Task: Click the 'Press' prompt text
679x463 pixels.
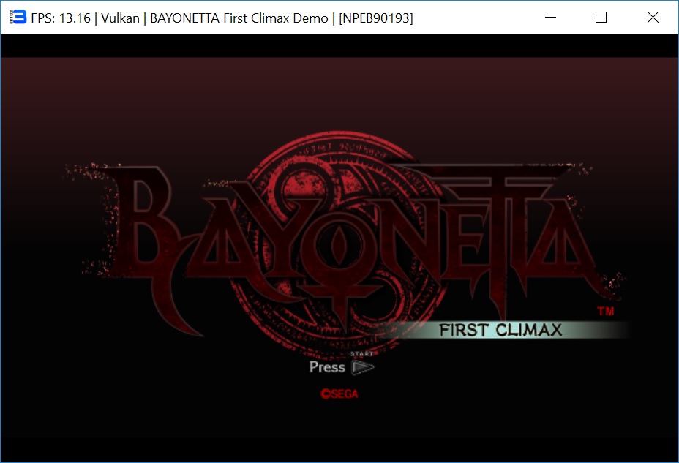Action: (x=327, y=367)
